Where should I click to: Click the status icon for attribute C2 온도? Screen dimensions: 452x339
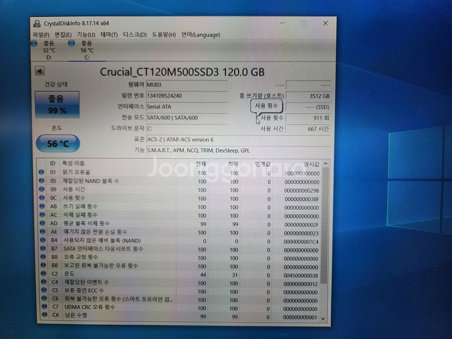pyautogui.click(x=43, y=273)
